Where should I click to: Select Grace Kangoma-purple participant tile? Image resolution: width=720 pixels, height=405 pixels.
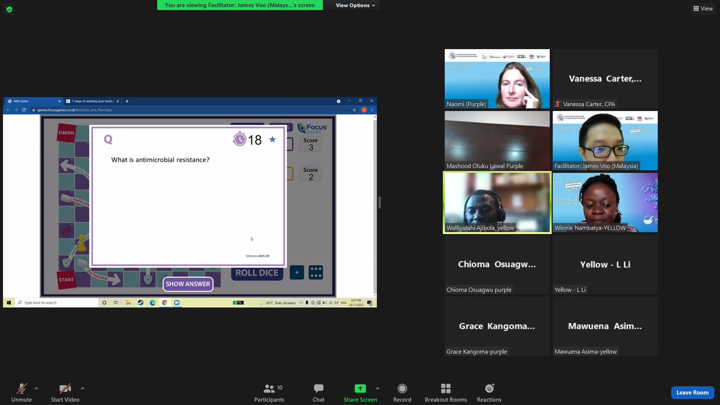tap(497, 326)
